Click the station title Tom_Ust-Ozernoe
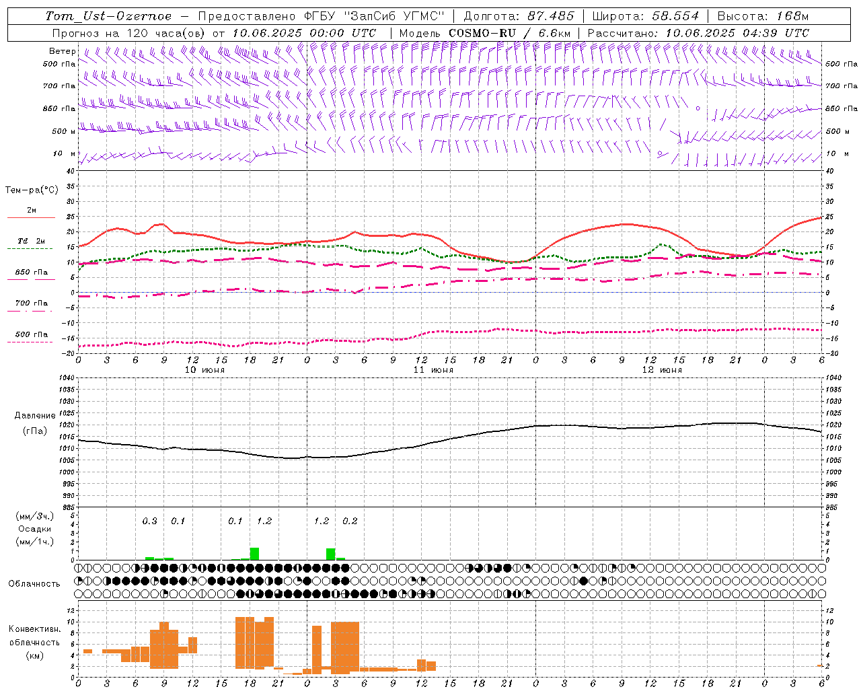This screenshot has width=861, height=689. [108, 16]
